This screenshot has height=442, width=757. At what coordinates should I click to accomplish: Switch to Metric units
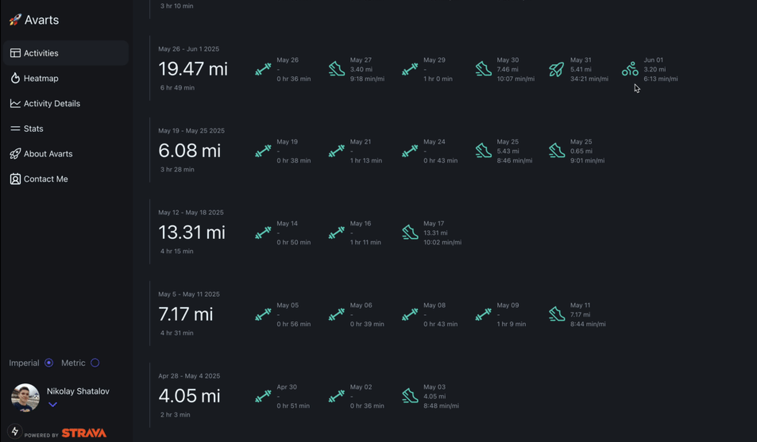(95, 362)
